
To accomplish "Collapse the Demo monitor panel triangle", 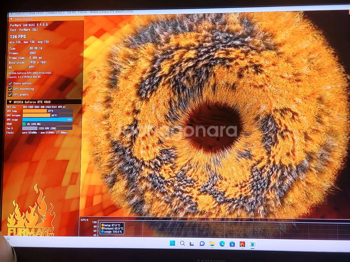I will [x=12, y=19].
